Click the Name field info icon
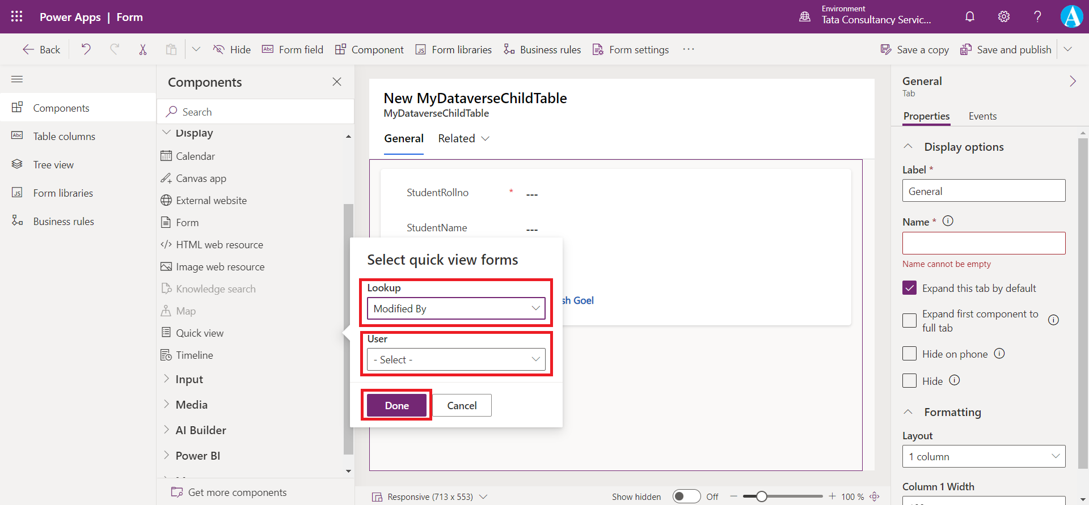Image resolution: width=1089 pixels, height=505 pixels. coord(948,221)
